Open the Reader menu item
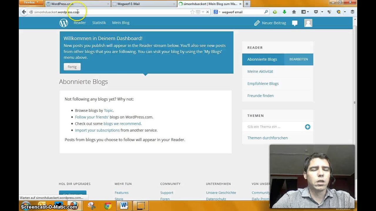Viewport: 376px width, 211px height. tap(80, 23)
